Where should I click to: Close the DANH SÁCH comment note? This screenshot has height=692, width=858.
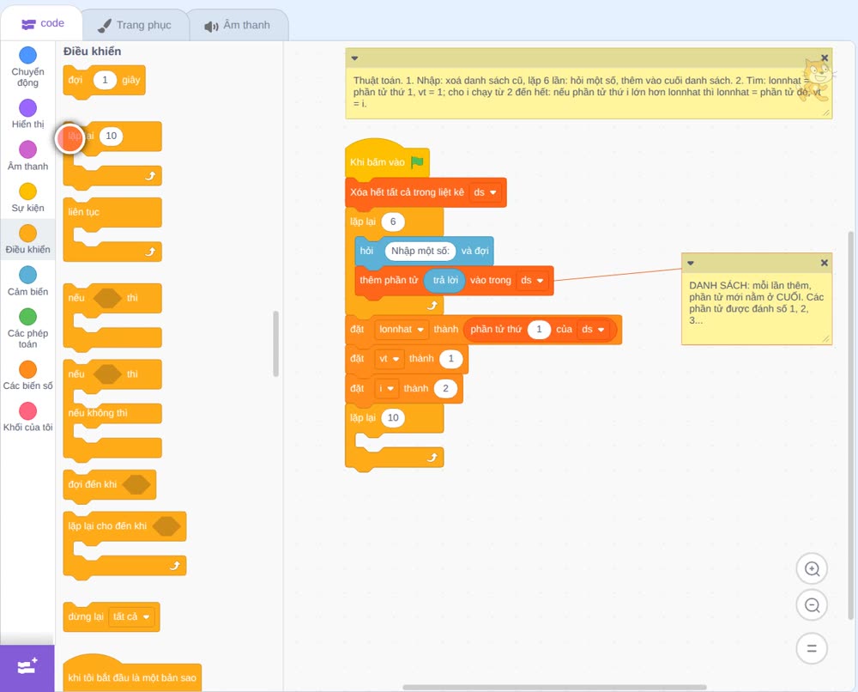point(824,263)
